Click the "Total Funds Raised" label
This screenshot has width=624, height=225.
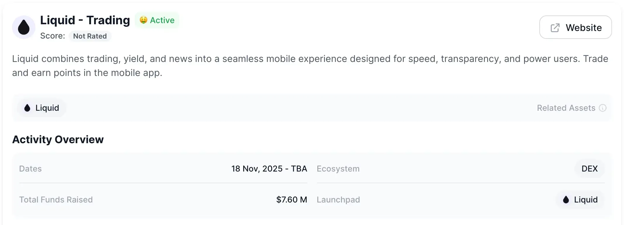pyautogui.click(x=56, y=200)
